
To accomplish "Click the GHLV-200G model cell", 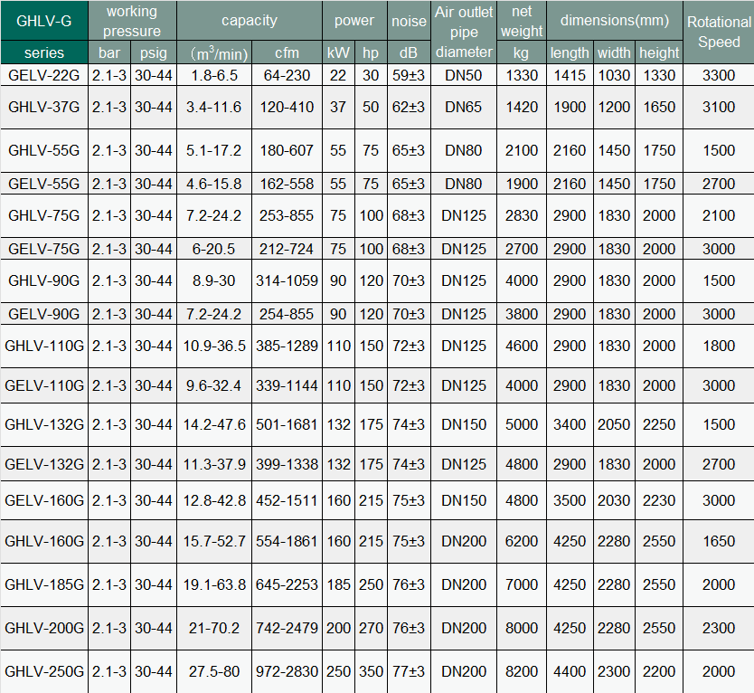I will (43, 628).
